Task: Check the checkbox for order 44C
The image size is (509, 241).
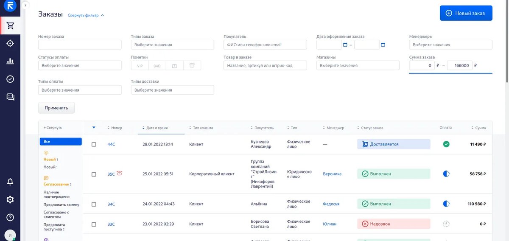Action: point(94,144)
